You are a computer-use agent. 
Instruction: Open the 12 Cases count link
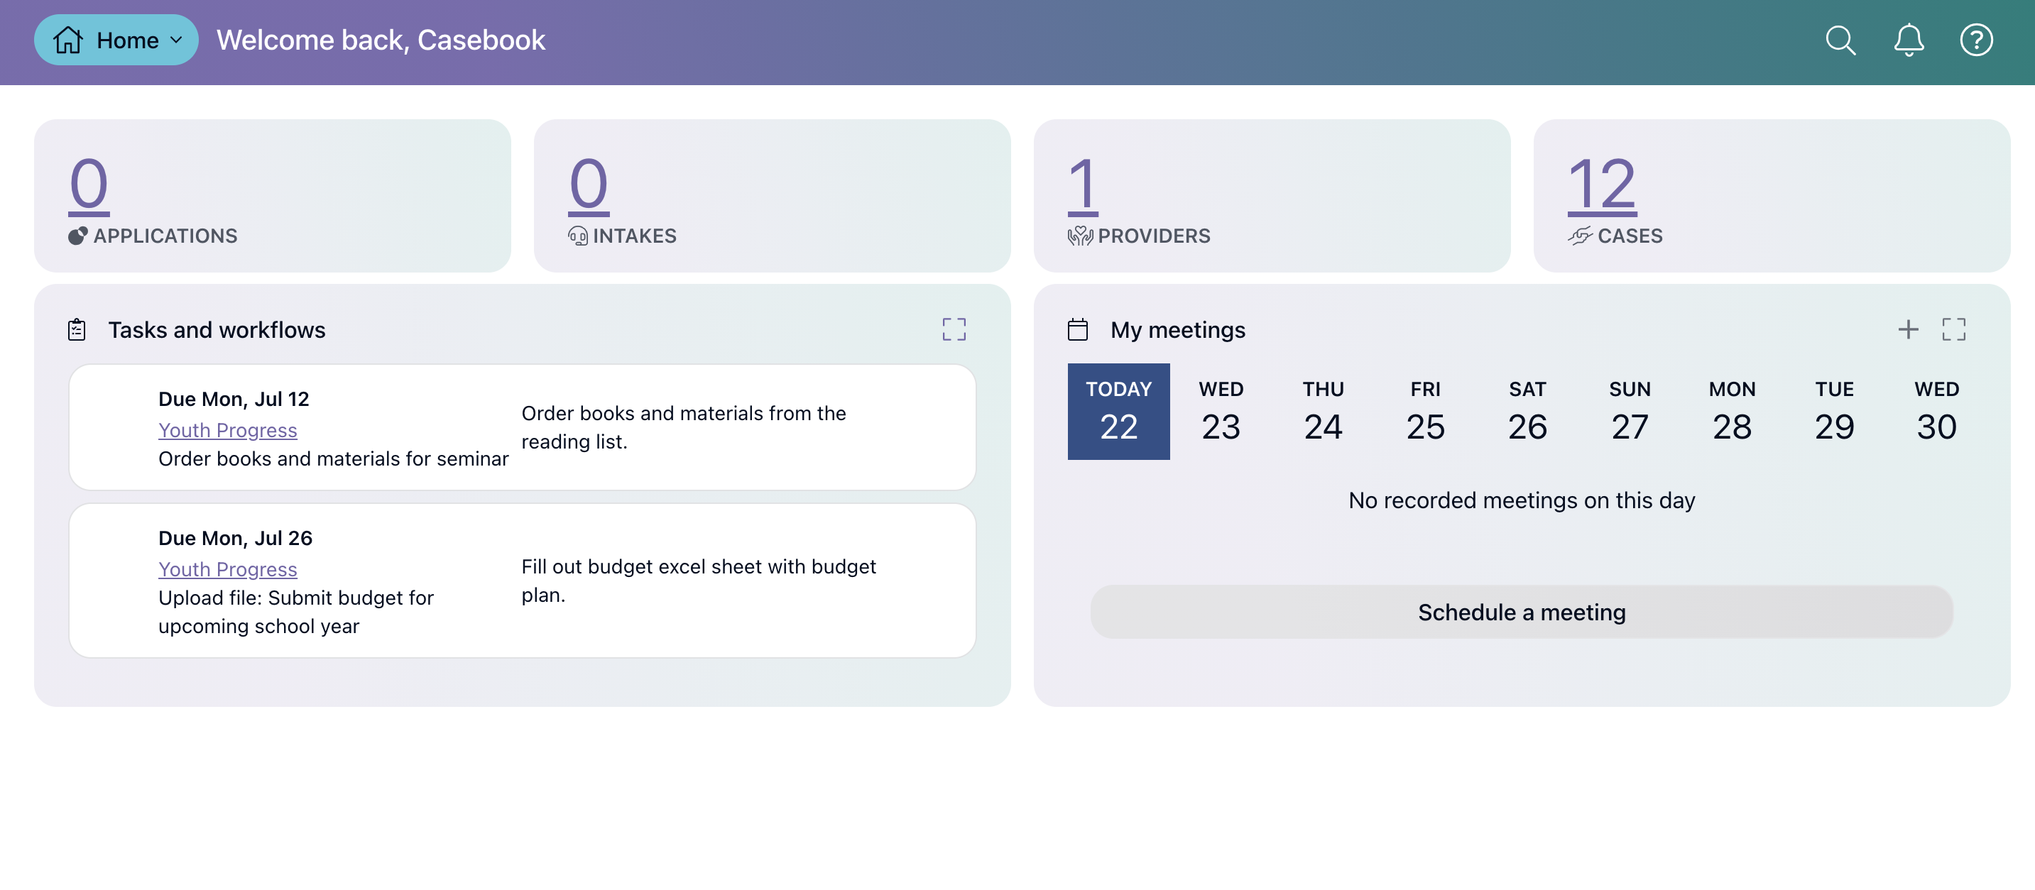point(1601,185)
